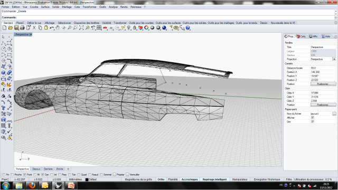
Task: Enable the Quad object snap checkbox
Action: tap(79, 175)
